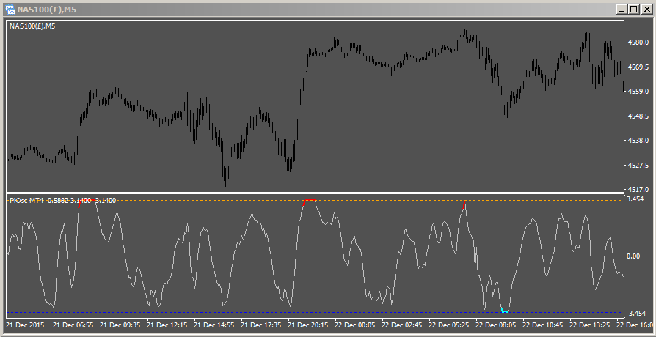Click price level 4548.5 on price scale
Screen dimensions: 656x337
[637, 116]
